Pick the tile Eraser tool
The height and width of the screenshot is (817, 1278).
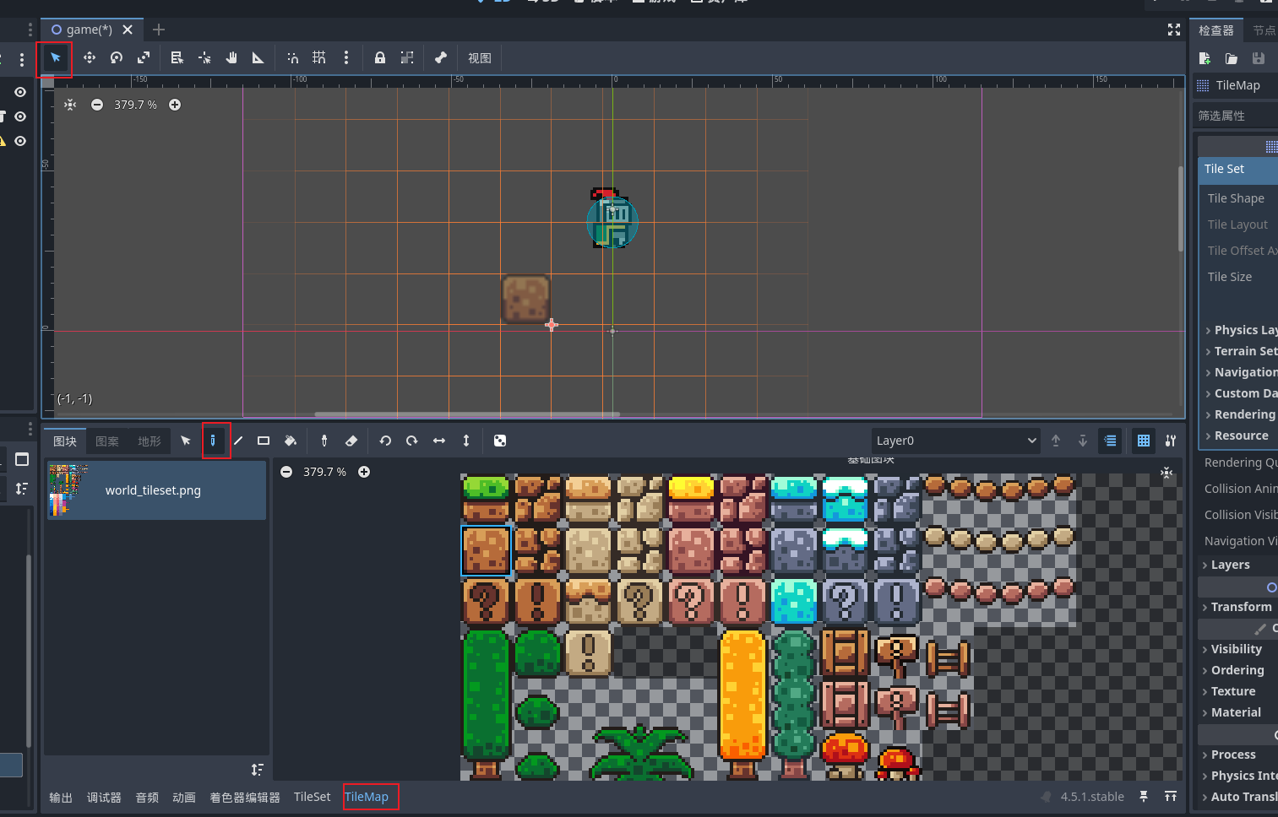tap(351, 441)
